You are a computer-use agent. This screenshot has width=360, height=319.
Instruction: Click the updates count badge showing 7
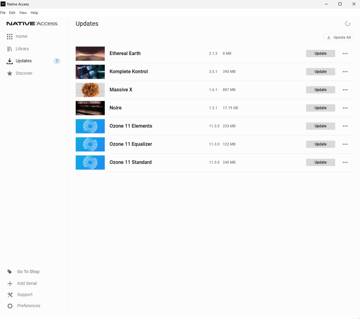(57, 61)
